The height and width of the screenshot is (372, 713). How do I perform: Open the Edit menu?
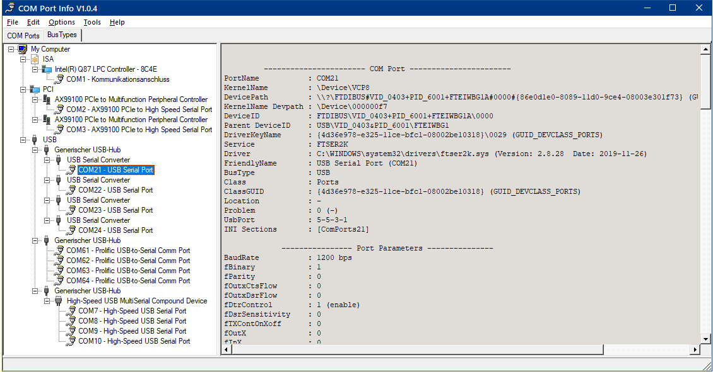pos(33,22)
